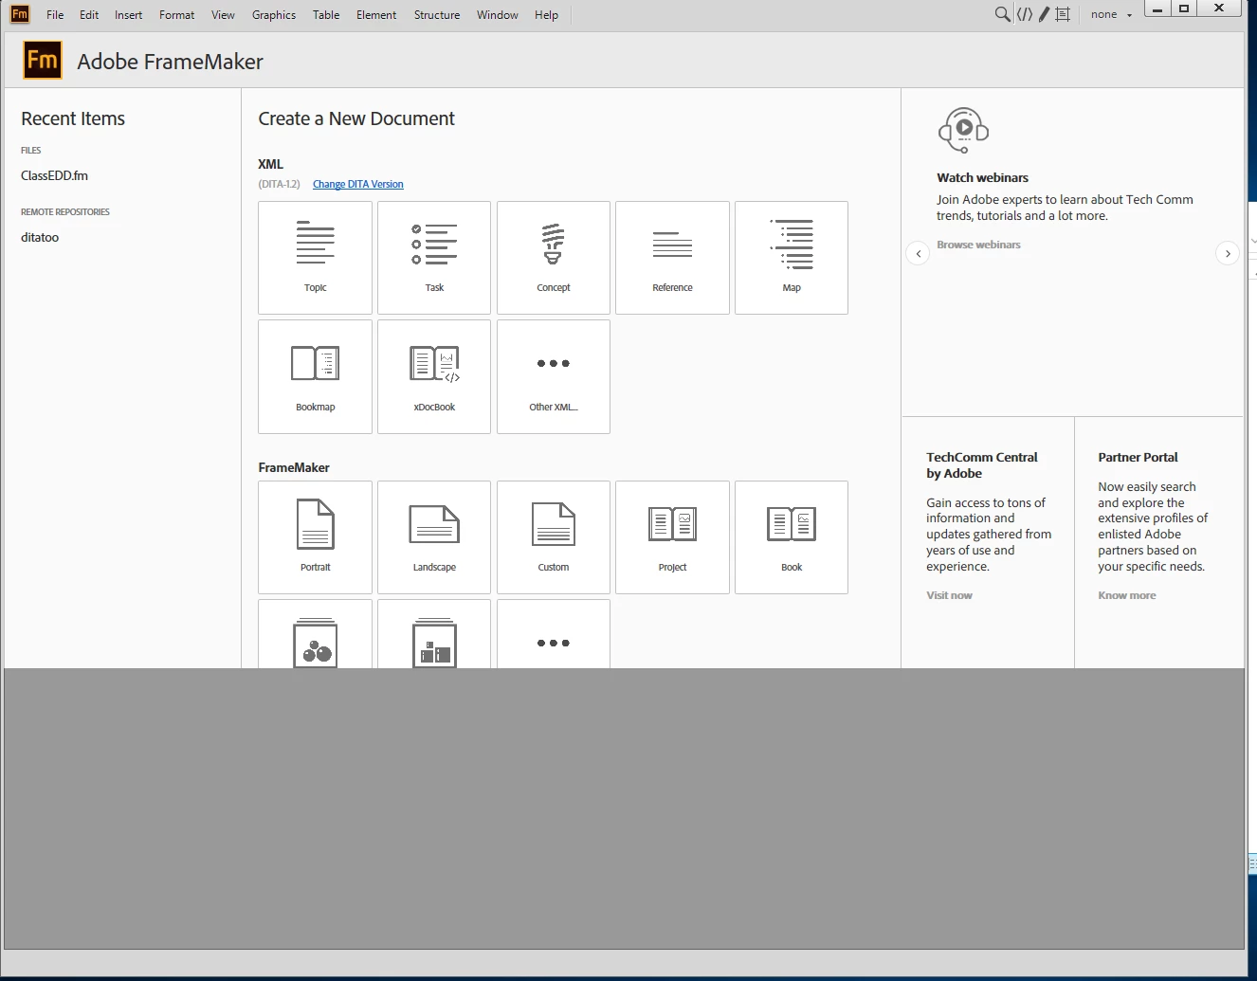
Task: Minimize the FrameMaker window
Action: click(1157, 9)
